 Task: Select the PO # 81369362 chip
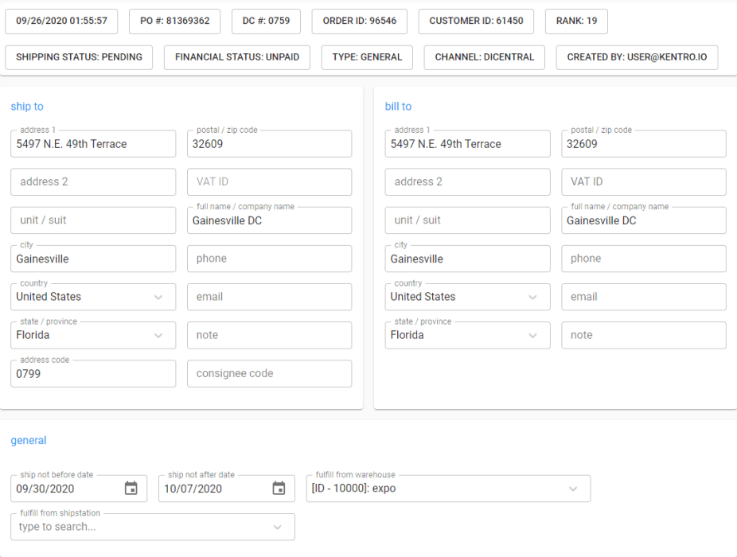click(x=175, y=21)
